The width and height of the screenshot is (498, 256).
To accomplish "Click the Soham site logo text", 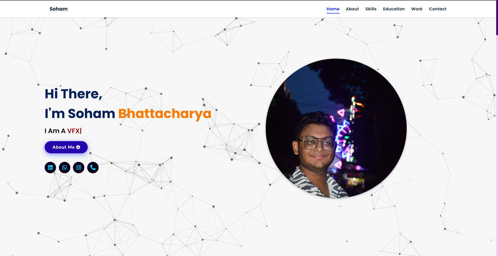I will tap(59, 9).
